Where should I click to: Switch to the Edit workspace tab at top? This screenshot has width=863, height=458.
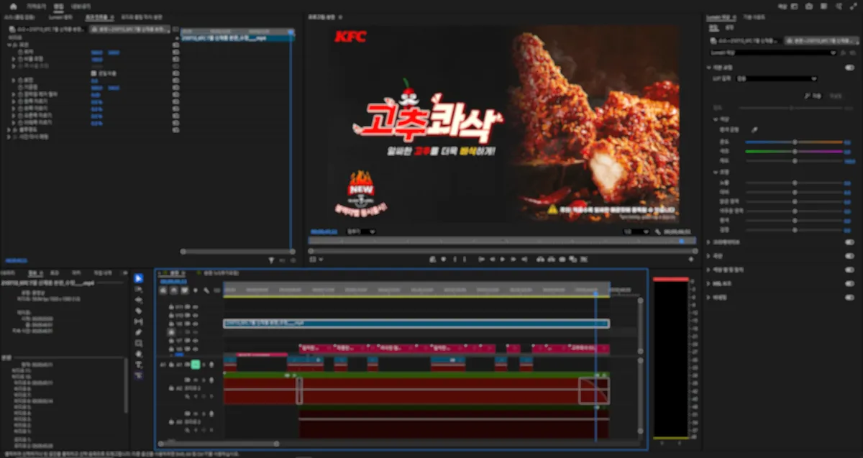(59, 6)
